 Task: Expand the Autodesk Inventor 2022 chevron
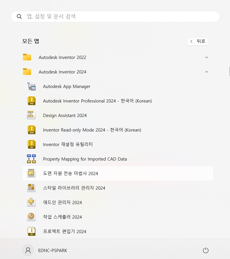tap(206, 57)
